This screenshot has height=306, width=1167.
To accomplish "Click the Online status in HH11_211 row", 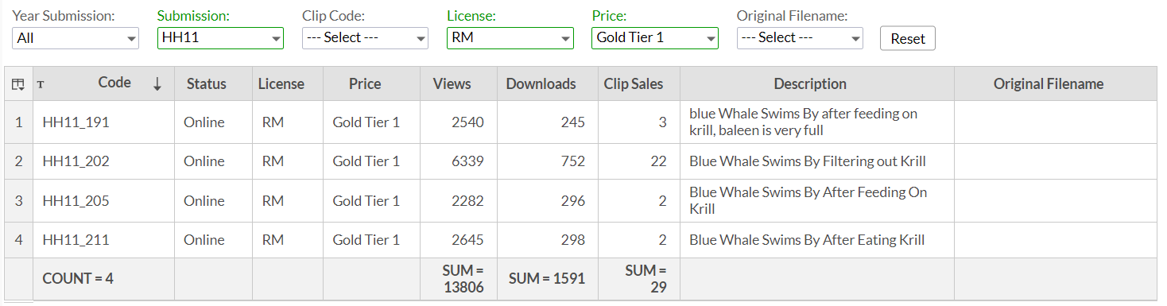I will tap(204, 240).
